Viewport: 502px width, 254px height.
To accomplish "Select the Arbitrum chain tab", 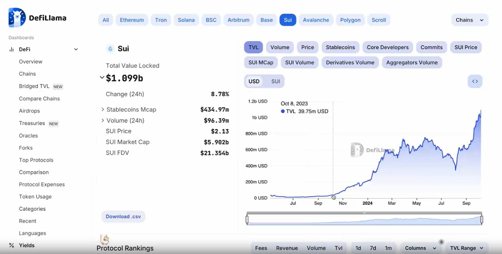I will tap(238, 20).
